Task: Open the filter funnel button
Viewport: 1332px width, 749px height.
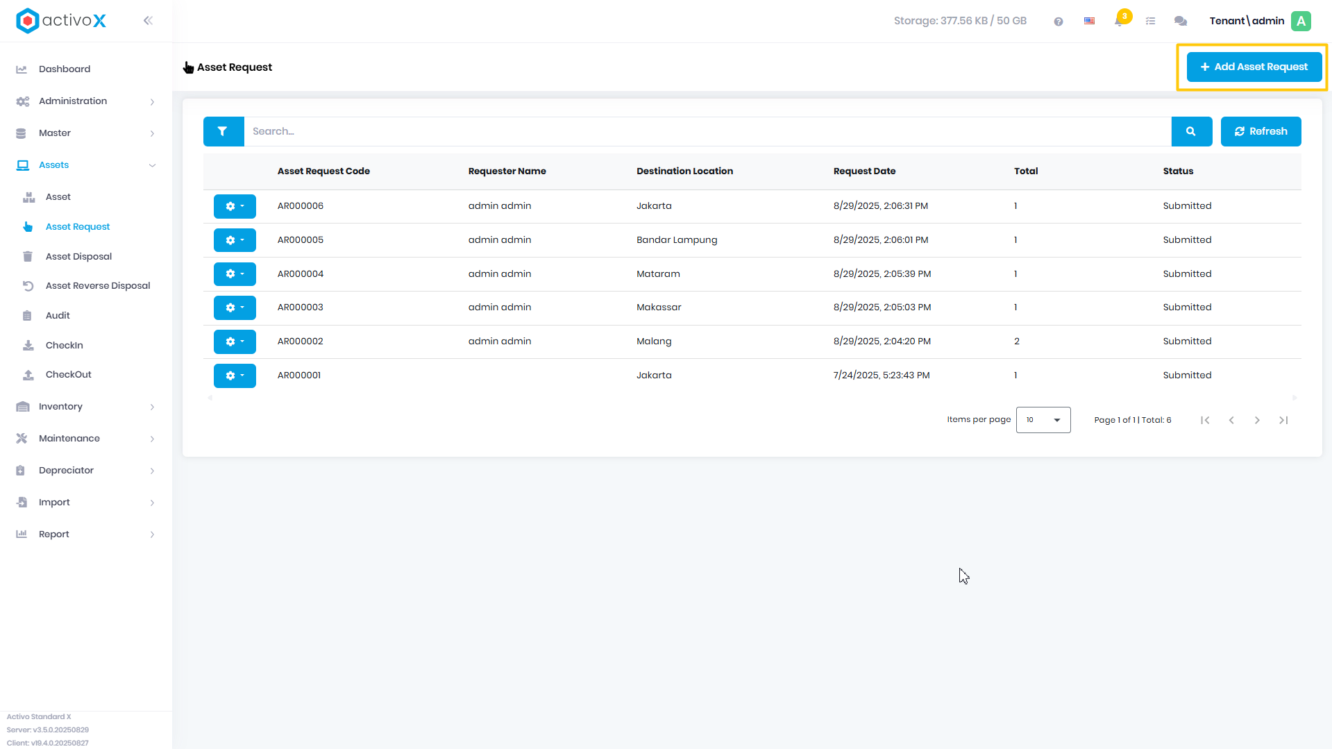Action: pos(224,131)
